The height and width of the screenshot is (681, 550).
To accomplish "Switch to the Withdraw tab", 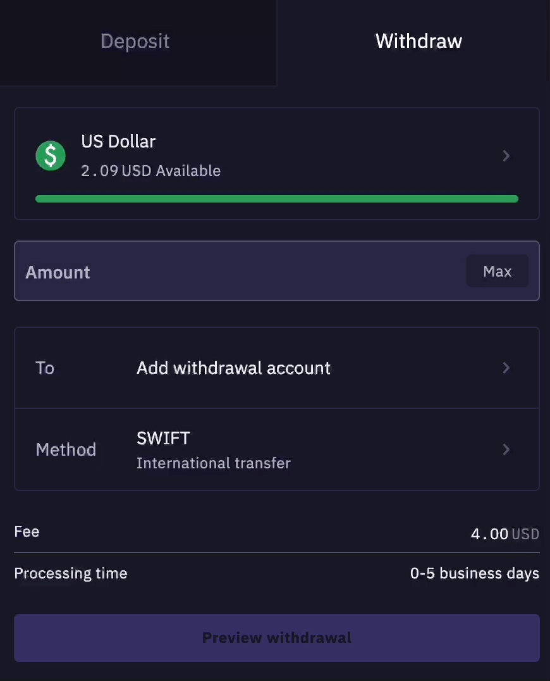I will click(419, 41).
